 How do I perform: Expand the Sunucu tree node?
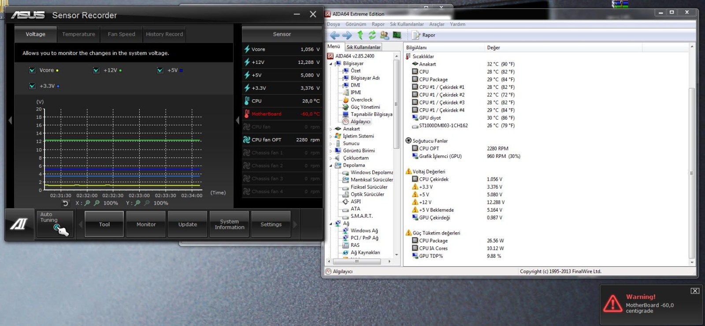(x=331, y=144)
